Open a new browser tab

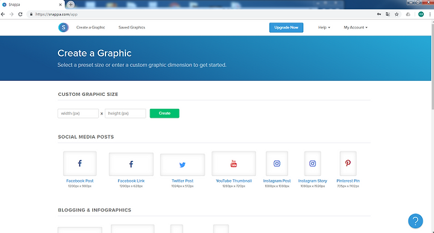point(71,4)
